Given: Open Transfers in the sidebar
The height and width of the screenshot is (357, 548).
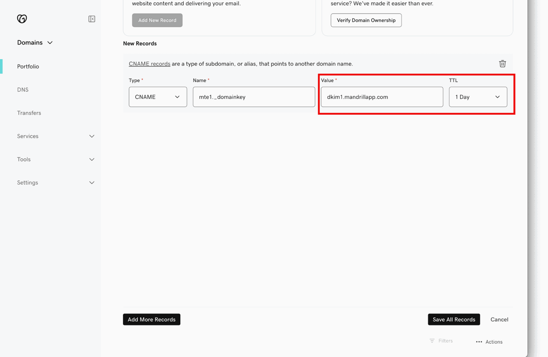Looking at the screenshot, I should click(29, 113).
